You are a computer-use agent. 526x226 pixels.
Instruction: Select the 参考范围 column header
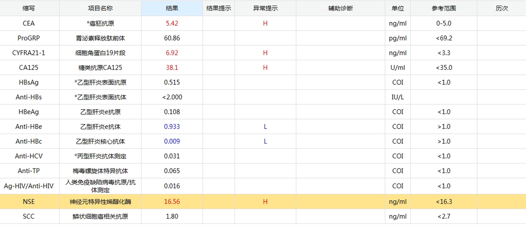point(443,8)
